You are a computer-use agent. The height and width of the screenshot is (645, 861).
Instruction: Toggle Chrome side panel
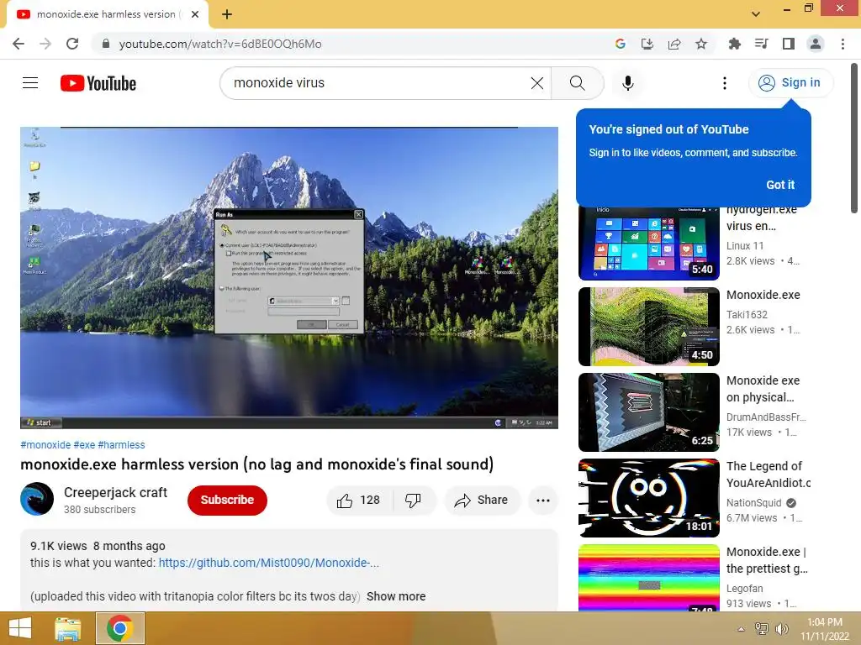[x=788, y=44]
